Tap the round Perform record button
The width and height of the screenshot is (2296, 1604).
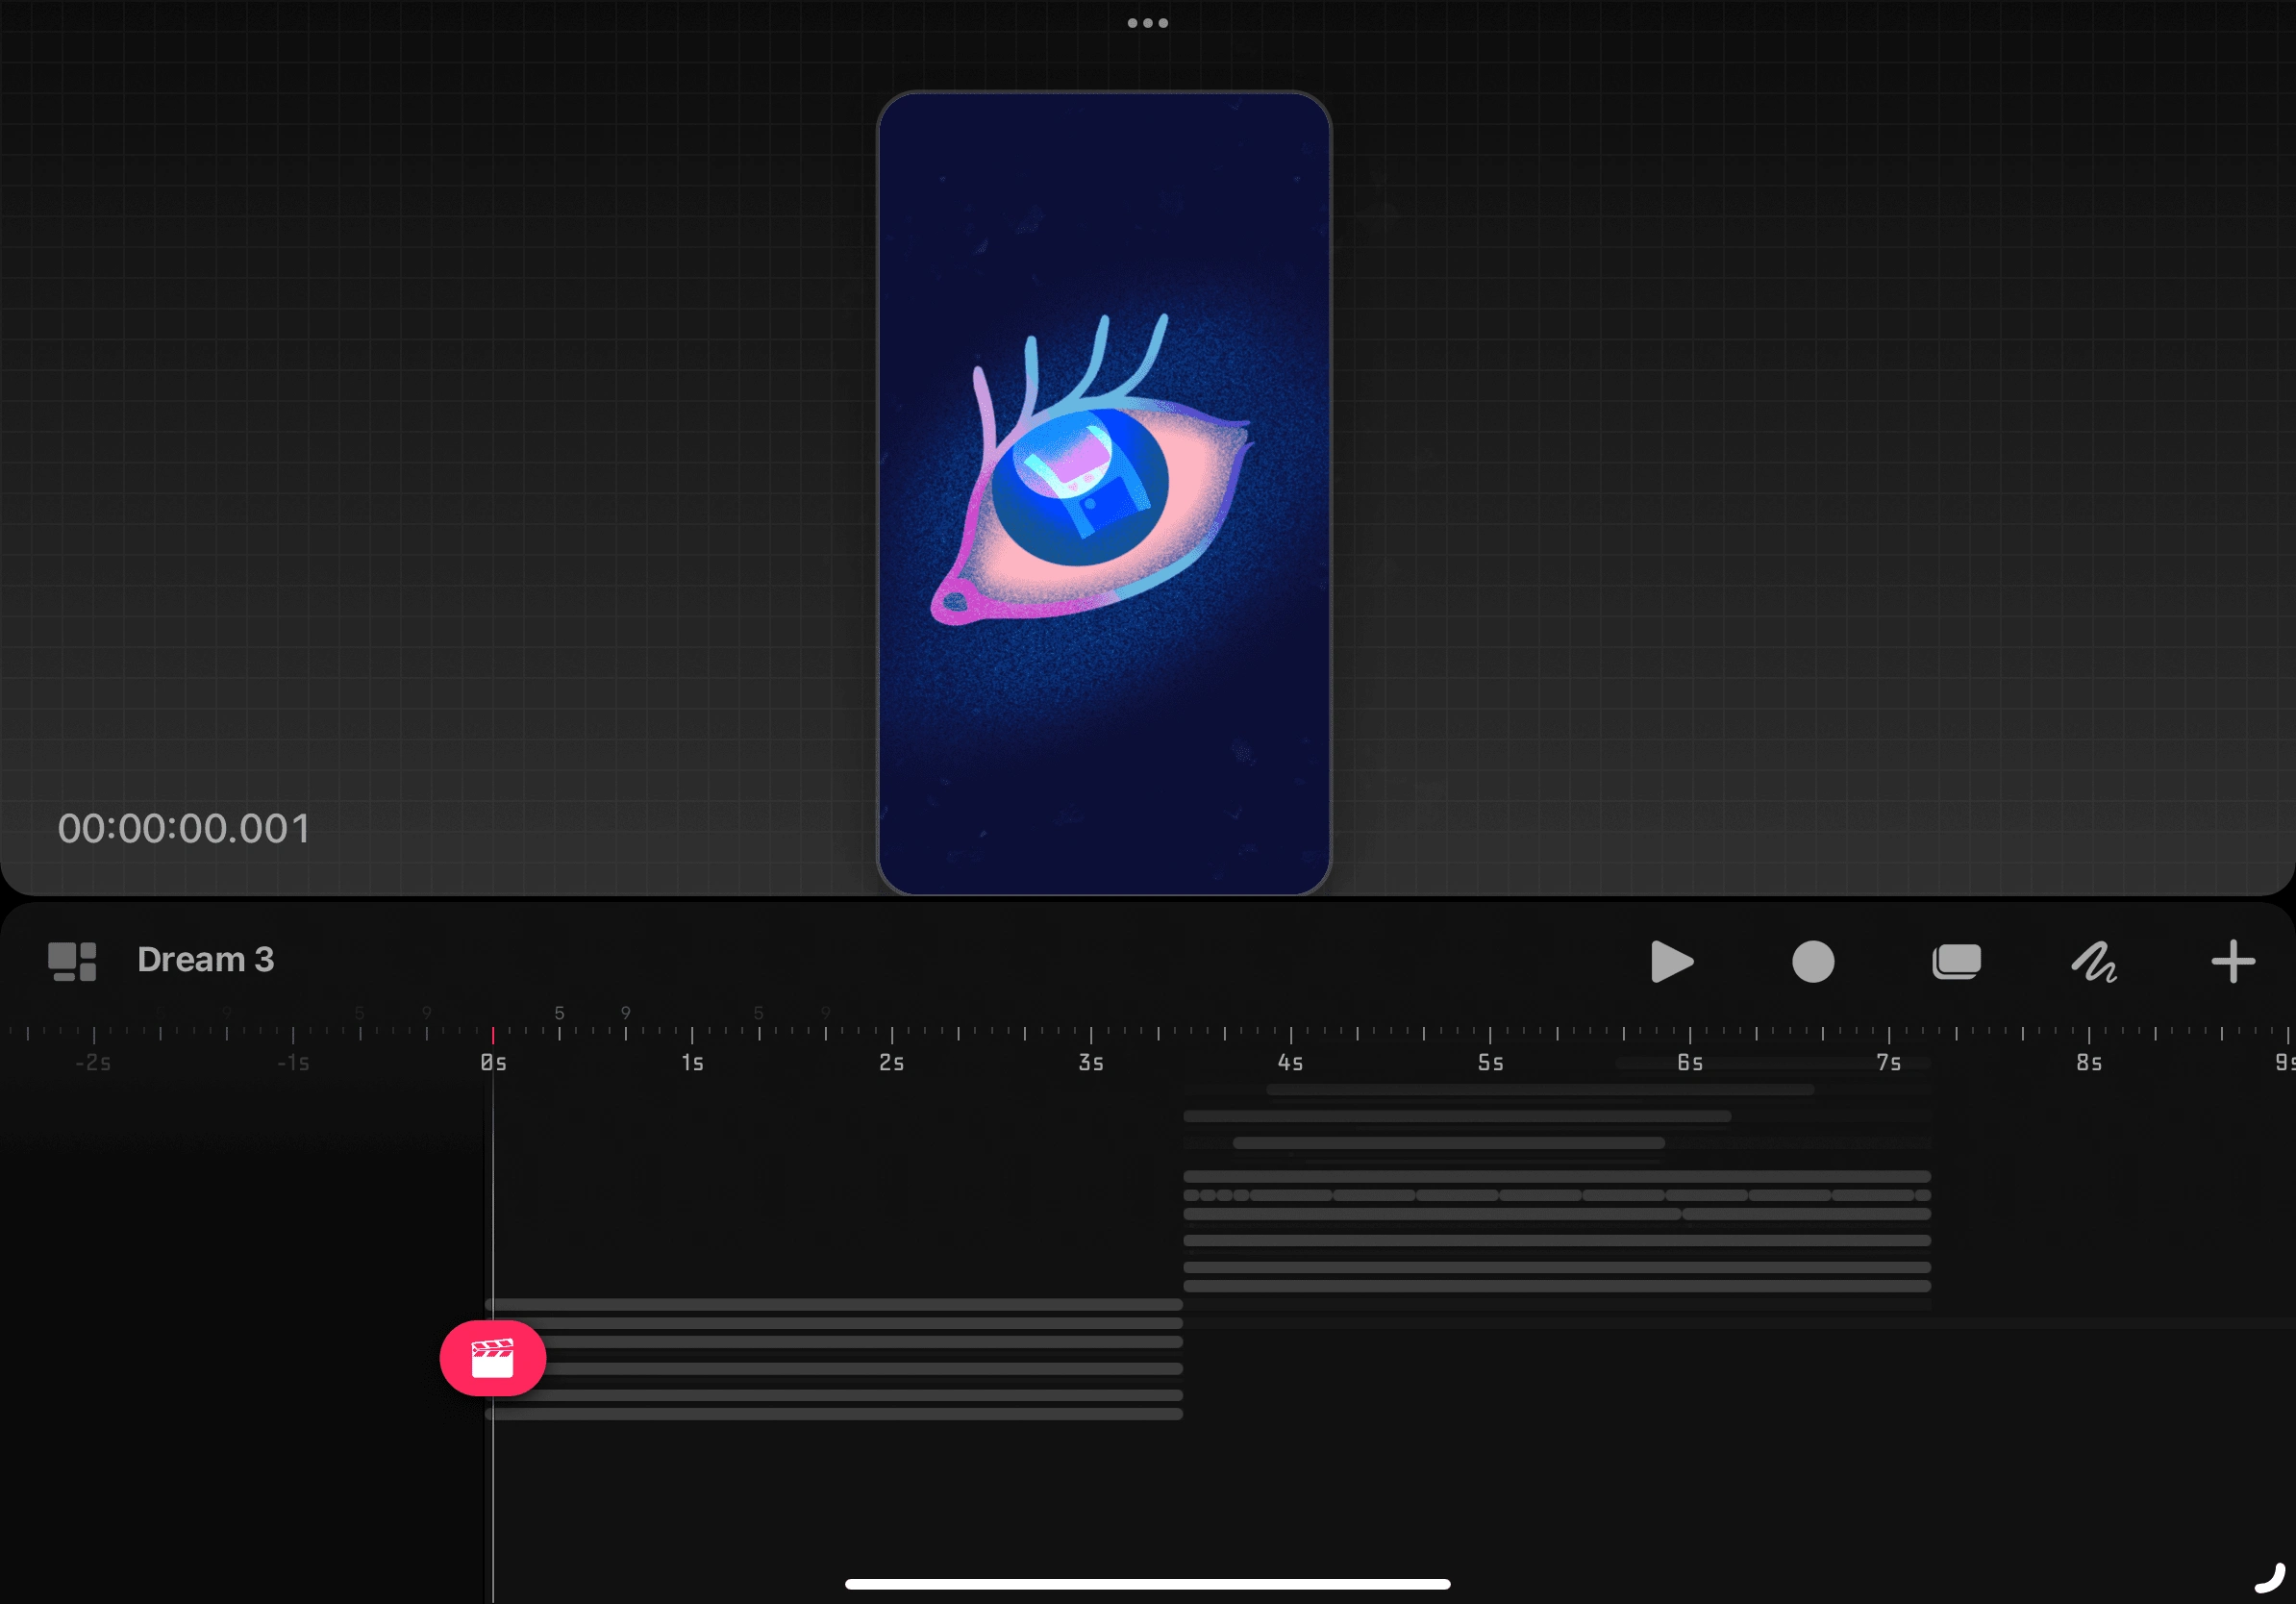point(1812,961)
